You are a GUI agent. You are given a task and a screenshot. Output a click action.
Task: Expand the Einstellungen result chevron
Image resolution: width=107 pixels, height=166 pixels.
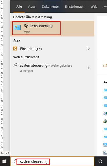pyautogui.click(x=88, y=49)
